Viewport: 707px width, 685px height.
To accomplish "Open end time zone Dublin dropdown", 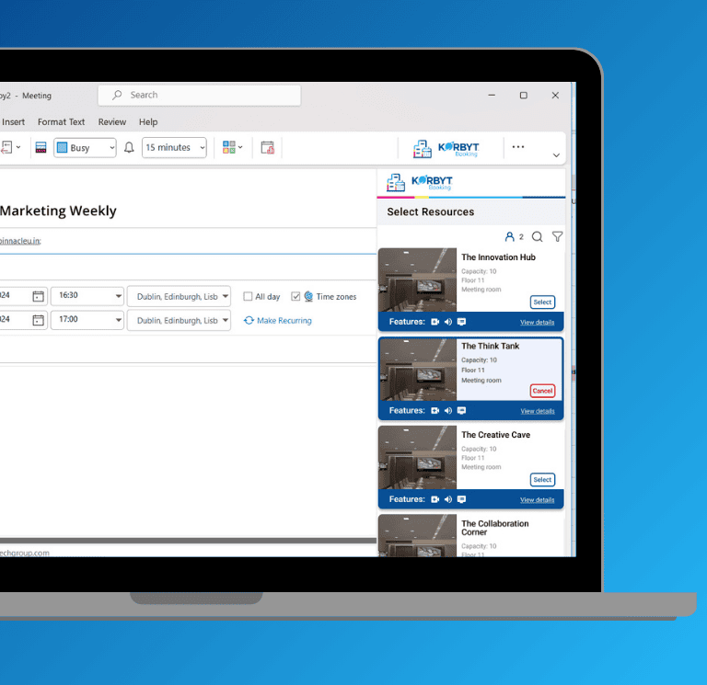I will click(x=179, y=320).
